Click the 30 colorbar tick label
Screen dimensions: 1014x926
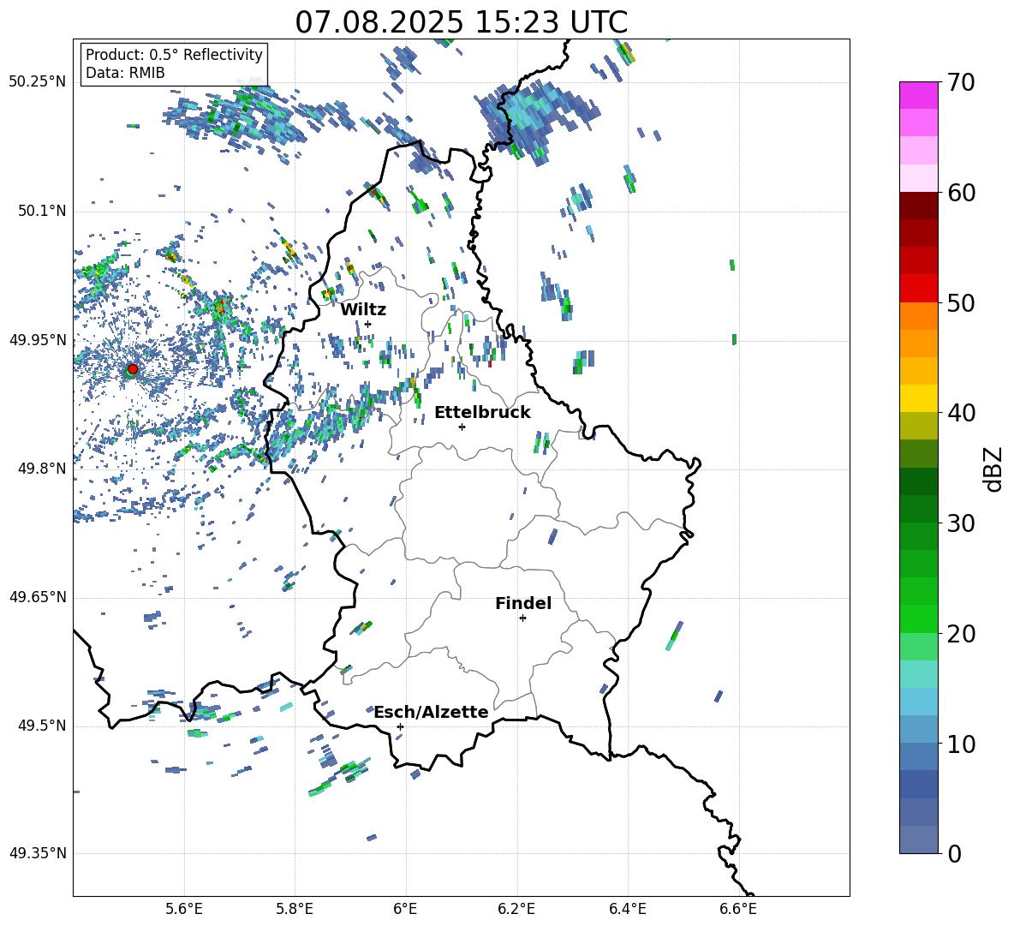962,523
